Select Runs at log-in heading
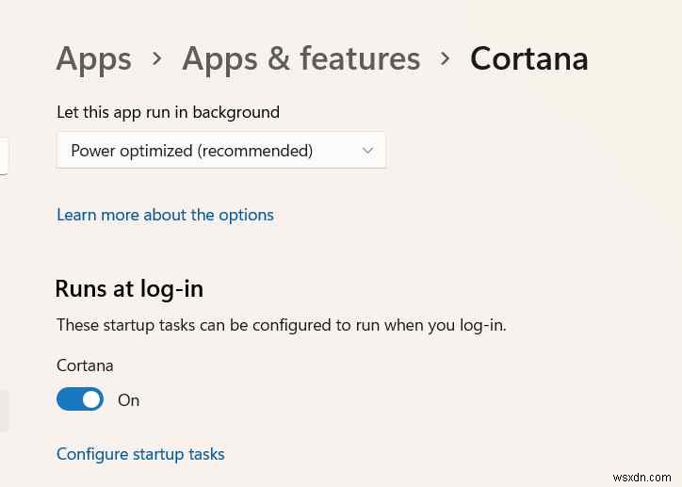Screen dimensions: 682x487 tap(129, 289)
